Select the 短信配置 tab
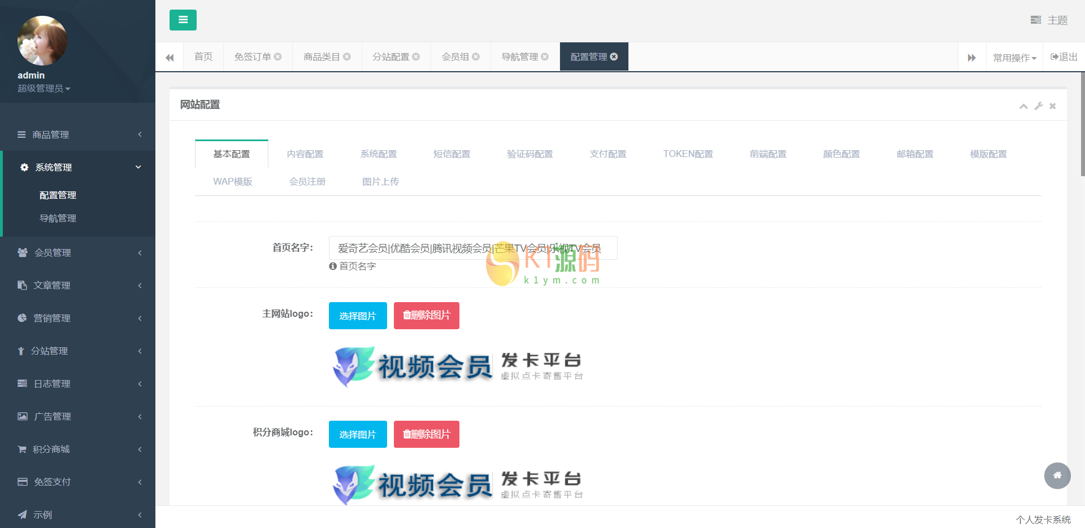The height and width of the screenshot is (528, 1085). pyautogui.click(x=452, y=154)
